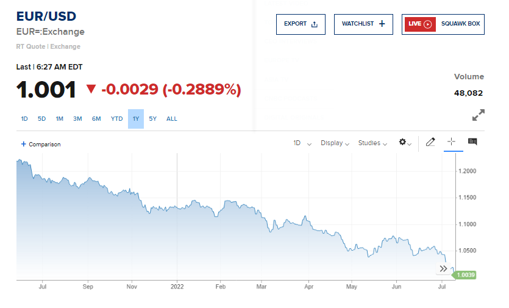Choose the 5Y time range

coord(152,119)
